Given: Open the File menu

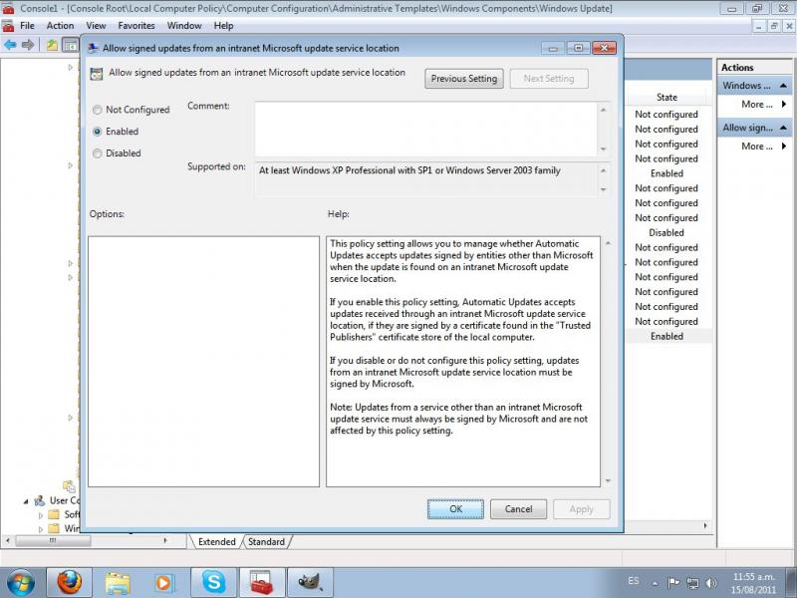Looking at the screenshot, I should (28, 26).
